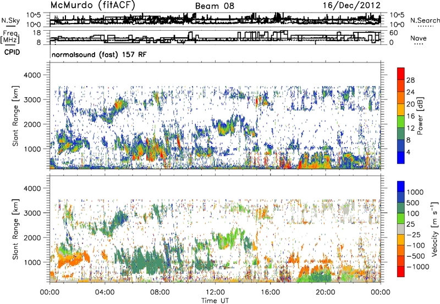
Task: Click the 'Beam 08' label
Action: [x=215, y=6]
